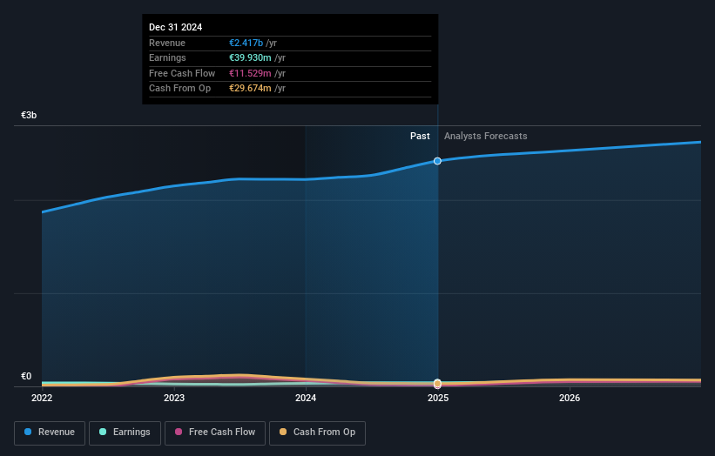
Task: Click the Revenue row label in tooltip
Action: point(167,43)
